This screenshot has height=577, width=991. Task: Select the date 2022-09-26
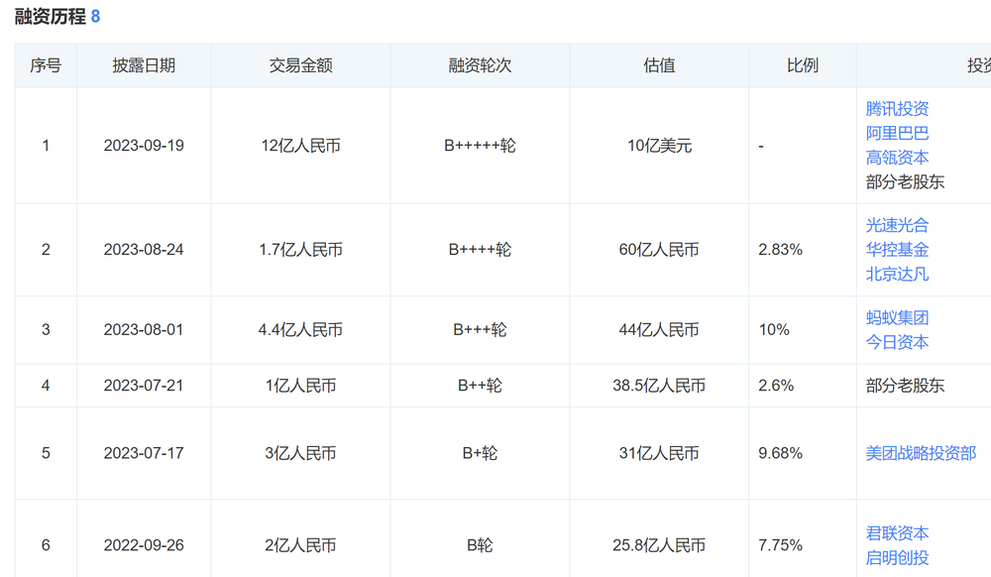(x=144, y=546)
